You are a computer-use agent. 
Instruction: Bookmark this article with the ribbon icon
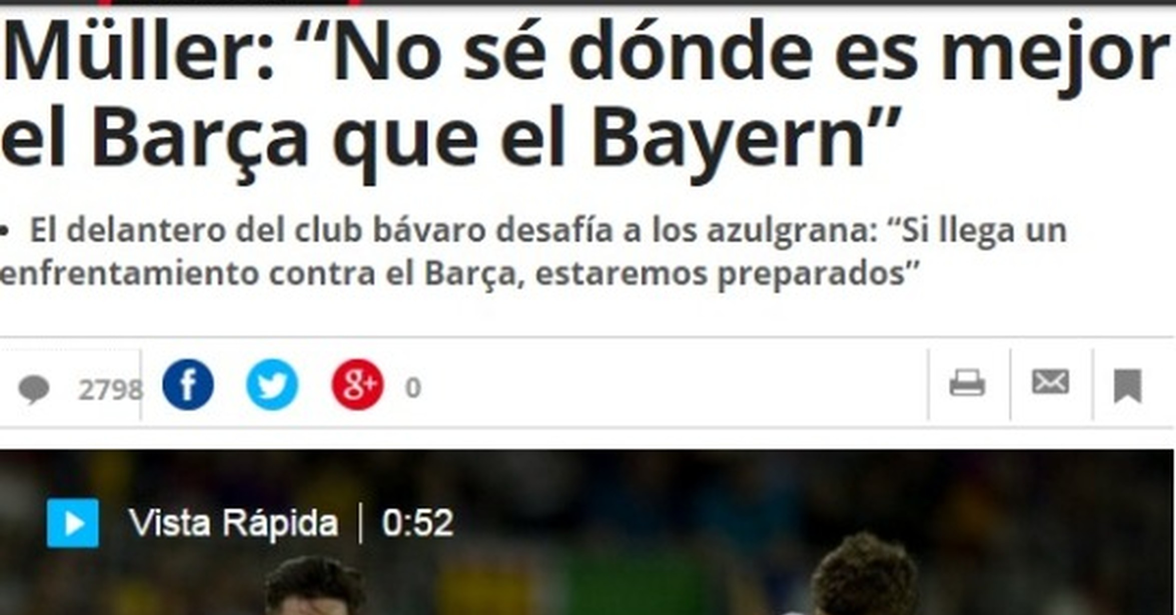1128,385
